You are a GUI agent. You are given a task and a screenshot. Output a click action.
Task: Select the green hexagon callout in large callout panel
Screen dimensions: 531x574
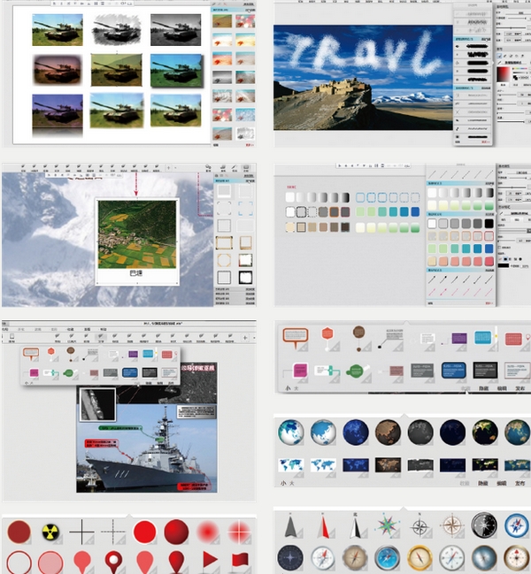(355, 371)
